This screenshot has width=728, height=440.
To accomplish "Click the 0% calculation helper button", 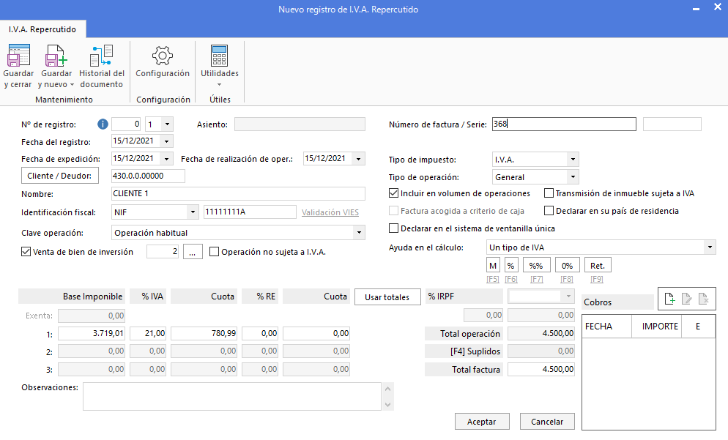I will (x=567, y=266).
